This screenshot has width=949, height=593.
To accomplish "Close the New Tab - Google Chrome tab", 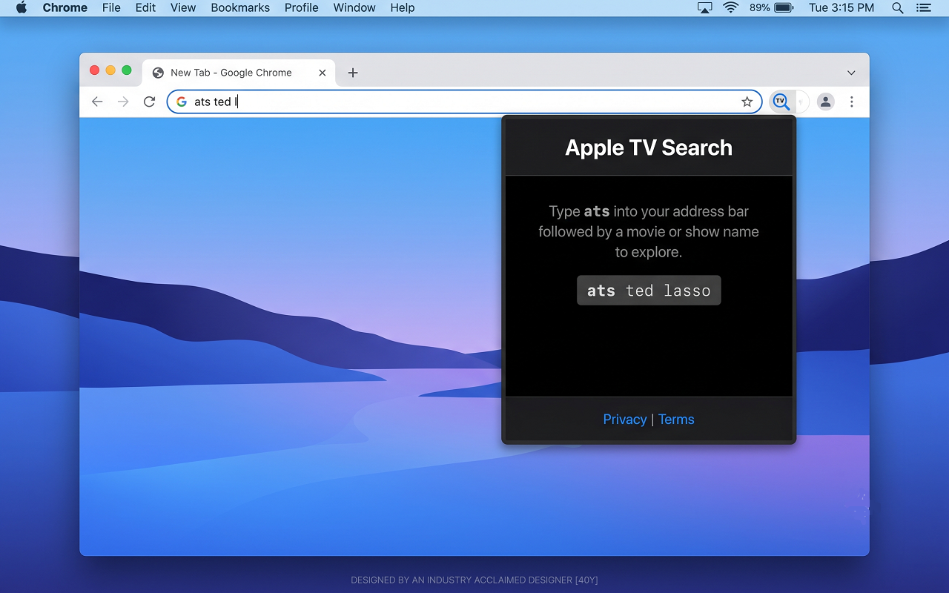I will [323, 73].
